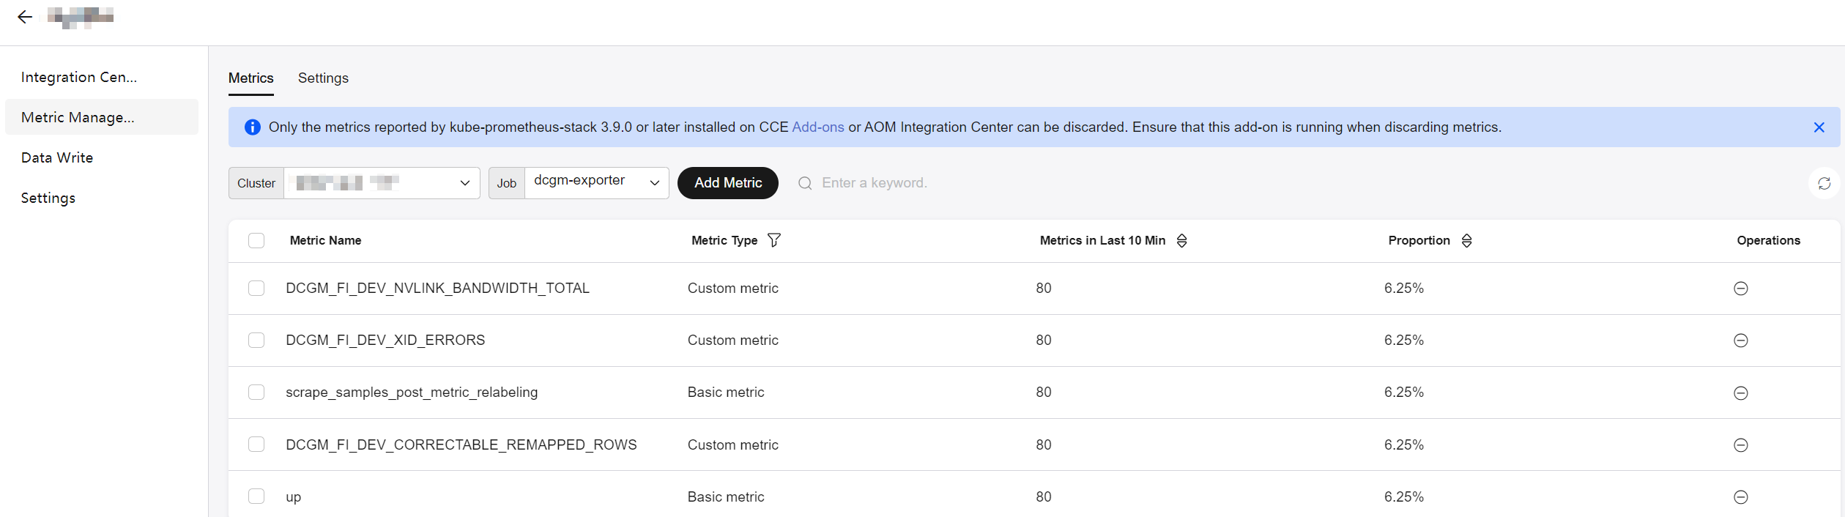
Task: Click the search magnifier icon
Action: pyautogui.click(x=805, y=183)
